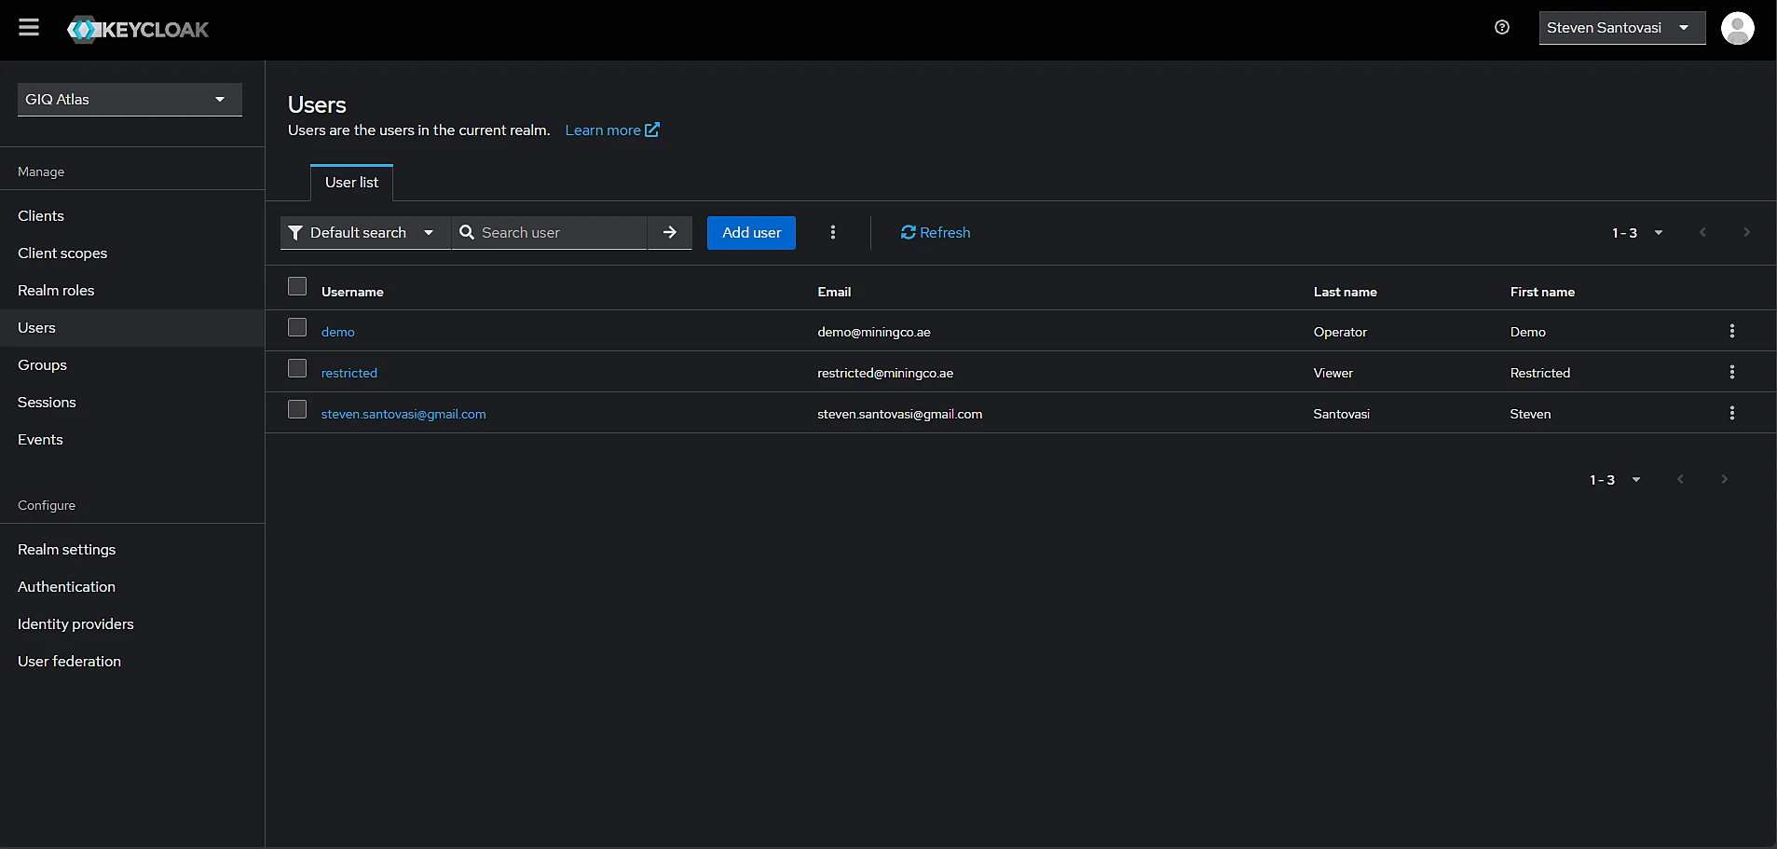Click bottom next page arrow
1777x849 pixels.
pyautogui.click(x=1724, y=480)
